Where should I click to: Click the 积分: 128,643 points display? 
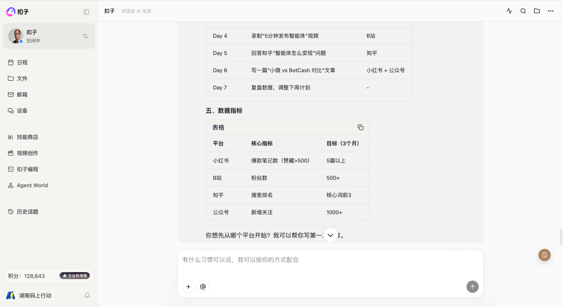click(x=27, y=276)
